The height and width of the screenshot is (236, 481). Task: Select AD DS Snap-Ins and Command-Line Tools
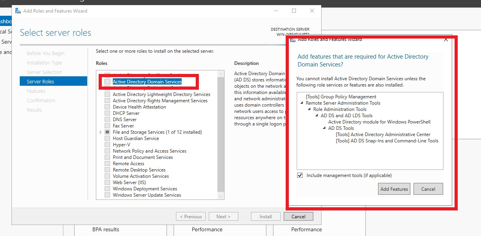click(387, 141)
